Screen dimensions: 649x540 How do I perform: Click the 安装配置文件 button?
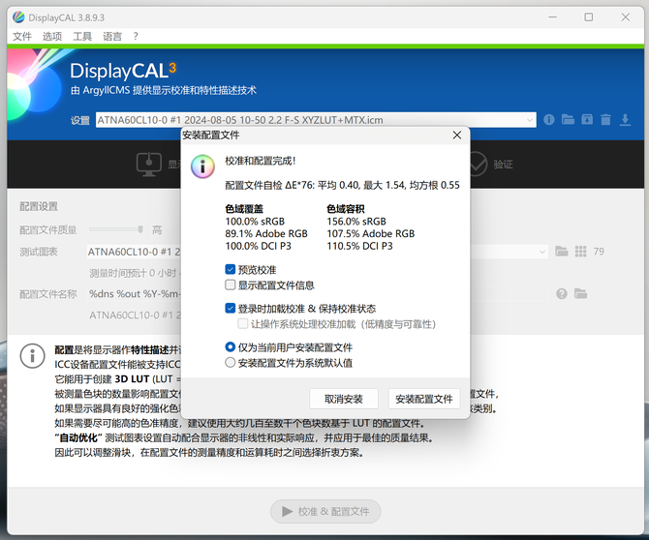(x=424, y=399)
